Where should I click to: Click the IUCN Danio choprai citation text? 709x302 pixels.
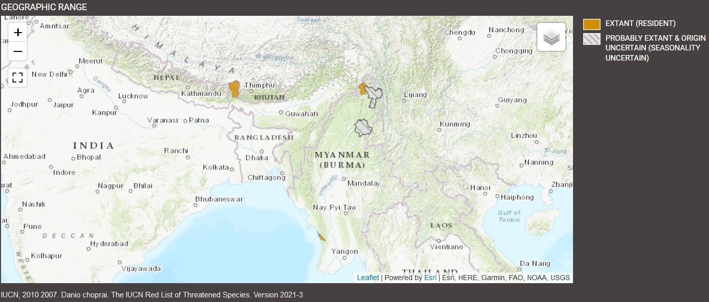click(x=152, y=295)
